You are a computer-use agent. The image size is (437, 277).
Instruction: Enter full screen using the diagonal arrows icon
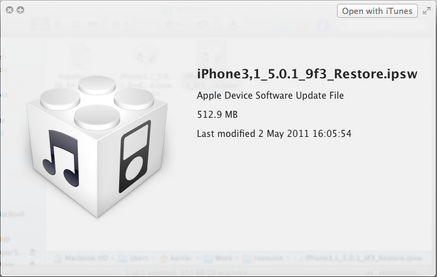tap(427, 11)
